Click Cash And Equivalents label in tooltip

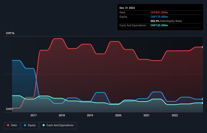[x=133, y=25]
